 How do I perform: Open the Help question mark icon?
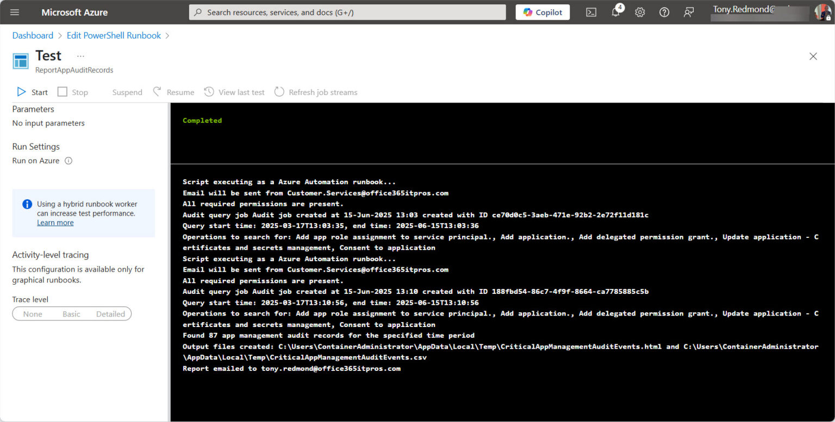tap(664, 12)
